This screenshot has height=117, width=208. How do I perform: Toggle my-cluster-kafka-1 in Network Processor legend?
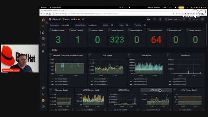62,79
